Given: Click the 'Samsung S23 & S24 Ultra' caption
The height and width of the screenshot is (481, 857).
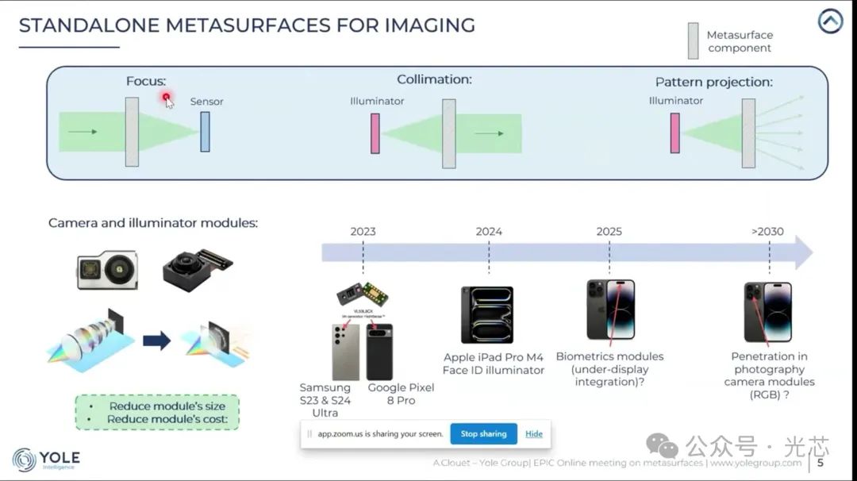Looking at the screenshot, I should pyautogui.click(x=325, y=400).
